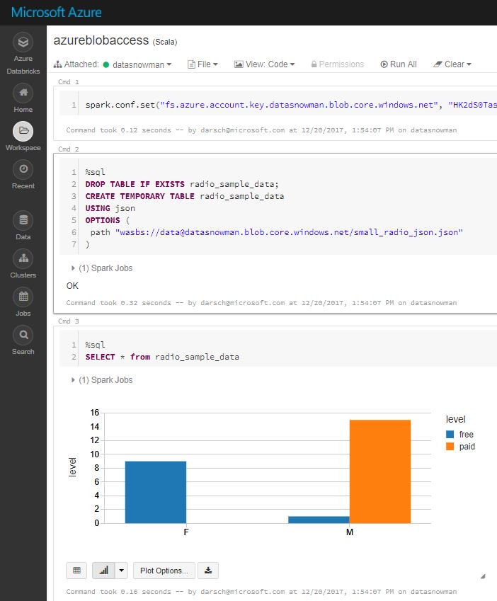The width and height of the screenshot is (497, 601).
Task: Open Azure Databricks logo icon
Action: (x=23, y=42)
